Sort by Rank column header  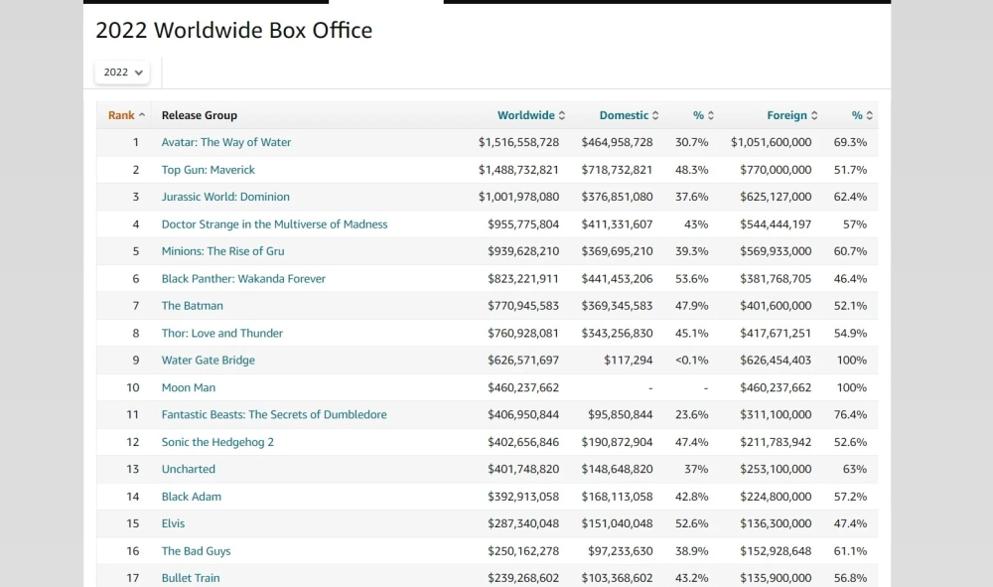tap(126, 115)
